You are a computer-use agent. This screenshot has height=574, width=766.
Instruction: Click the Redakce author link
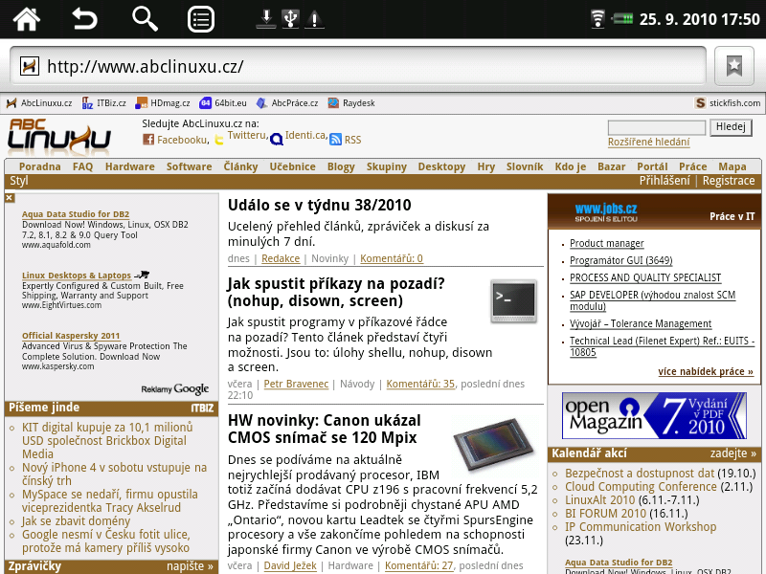281,258
